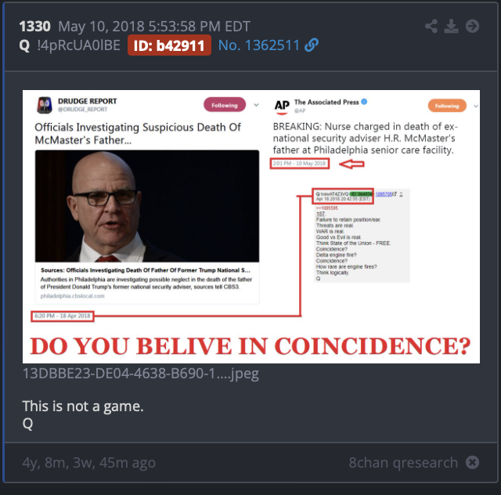Click the philadelphia.cbslocal.com article card link

[x=147, y=283]
